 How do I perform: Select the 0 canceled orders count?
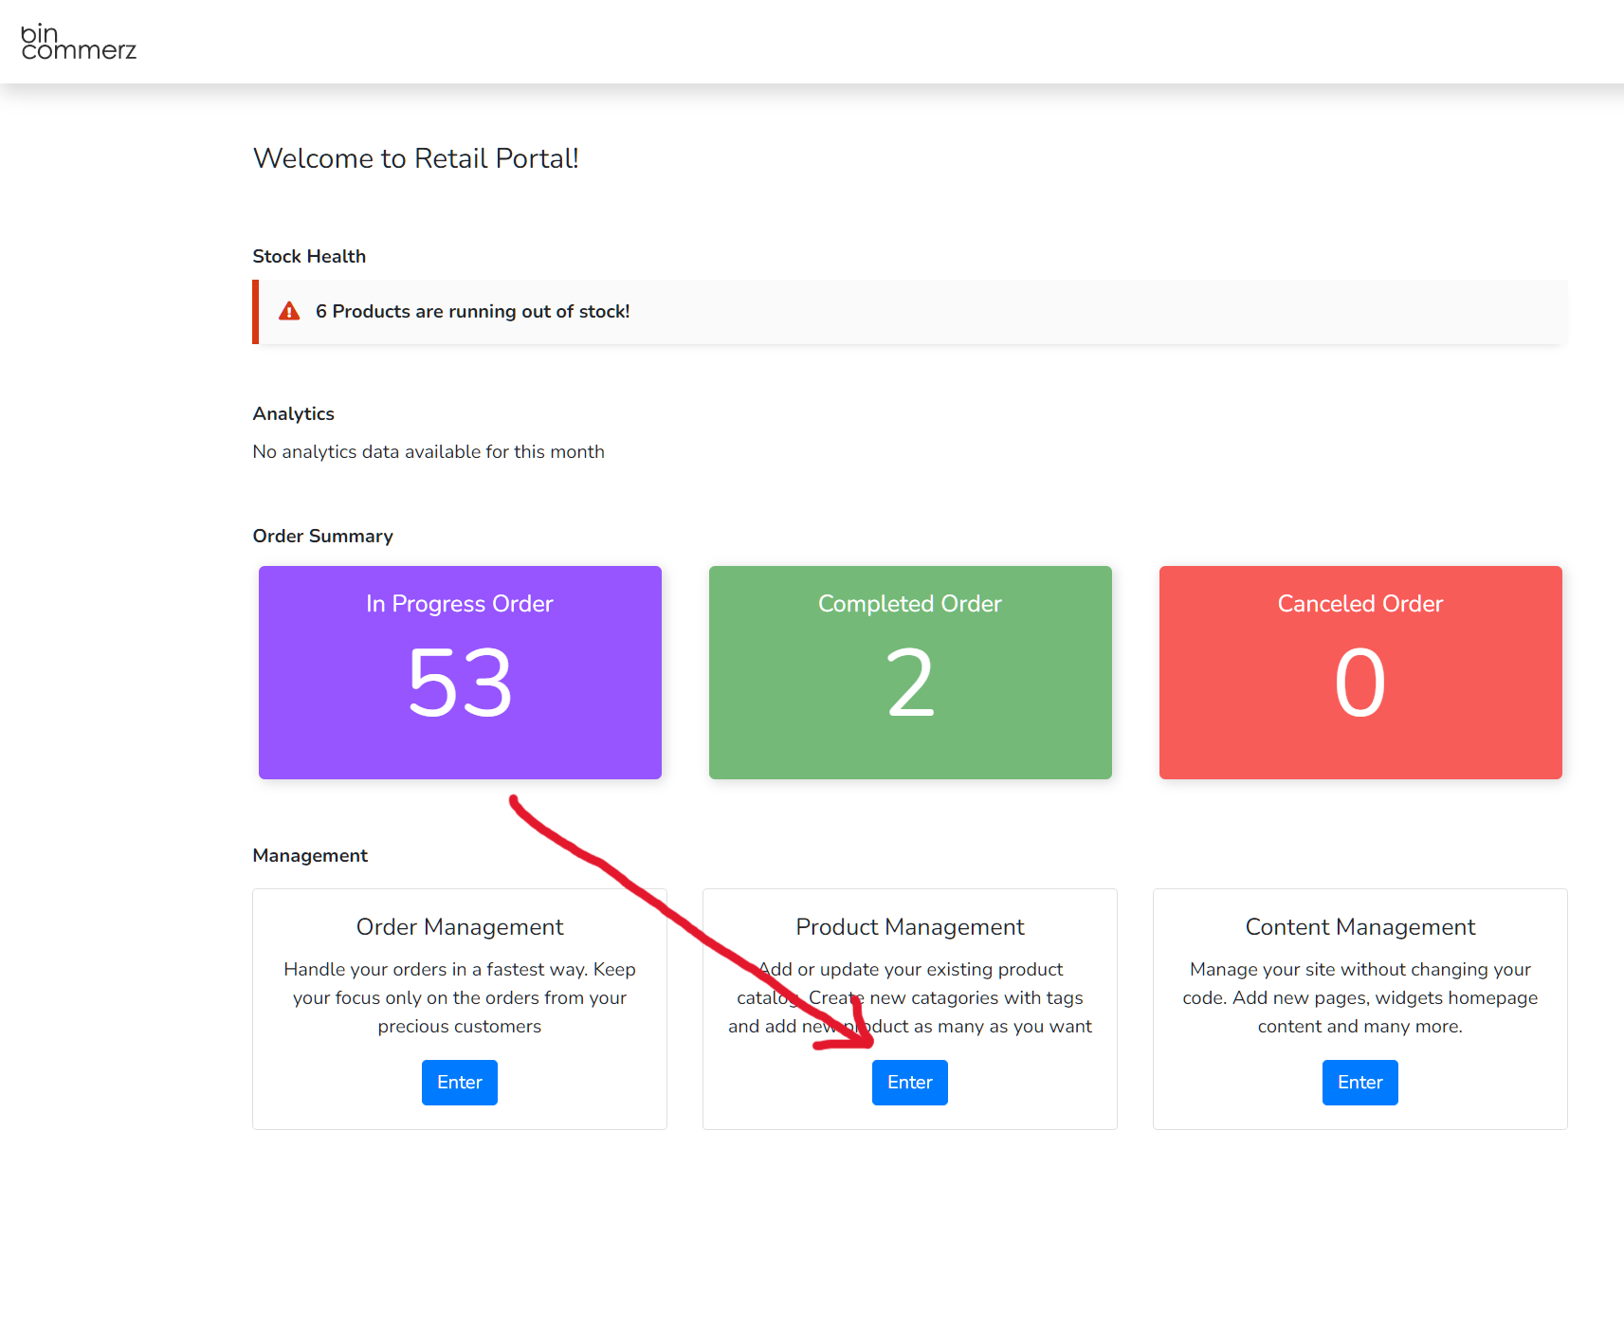[1359, 683]
